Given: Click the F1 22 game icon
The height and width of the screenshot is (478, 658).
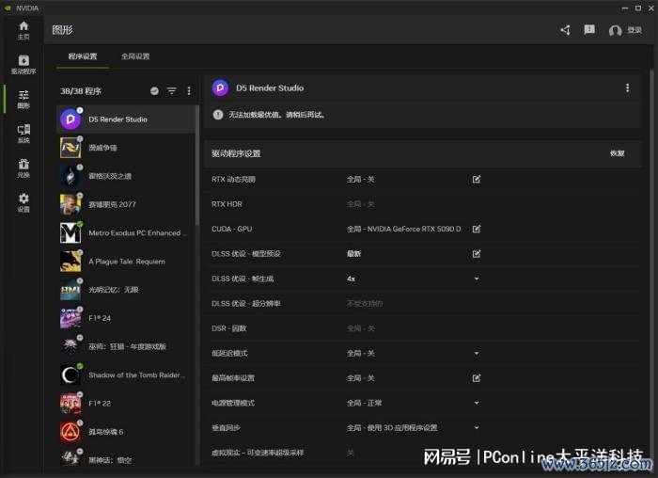Looking at the screenshot, I should [x=70, y=404].
